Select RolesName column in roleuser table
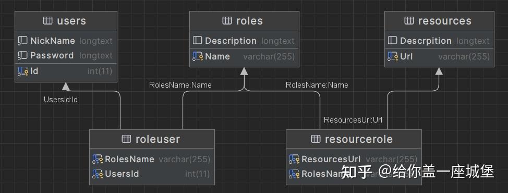The image size is (508, 193). 152,159
